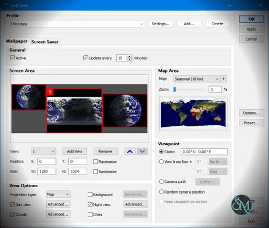Click the Quit button
The image size is (269, 228).
(251, 221)
